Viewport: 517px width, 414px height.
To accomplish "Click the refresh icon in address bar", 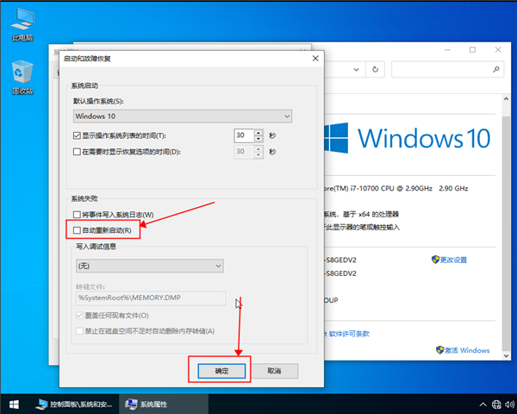I will pos(374,69).
